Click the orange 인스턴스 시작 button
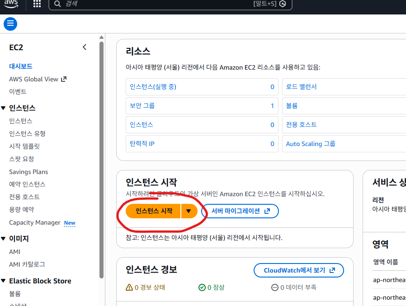 [x=153, y=211]
